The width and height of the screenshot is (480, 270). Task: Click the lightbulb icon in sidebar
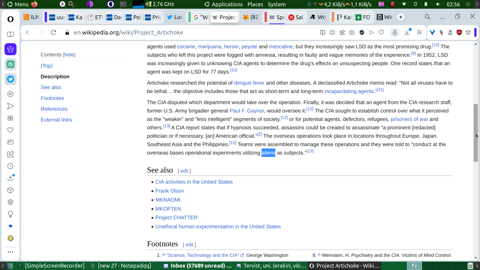coord(10,214)
